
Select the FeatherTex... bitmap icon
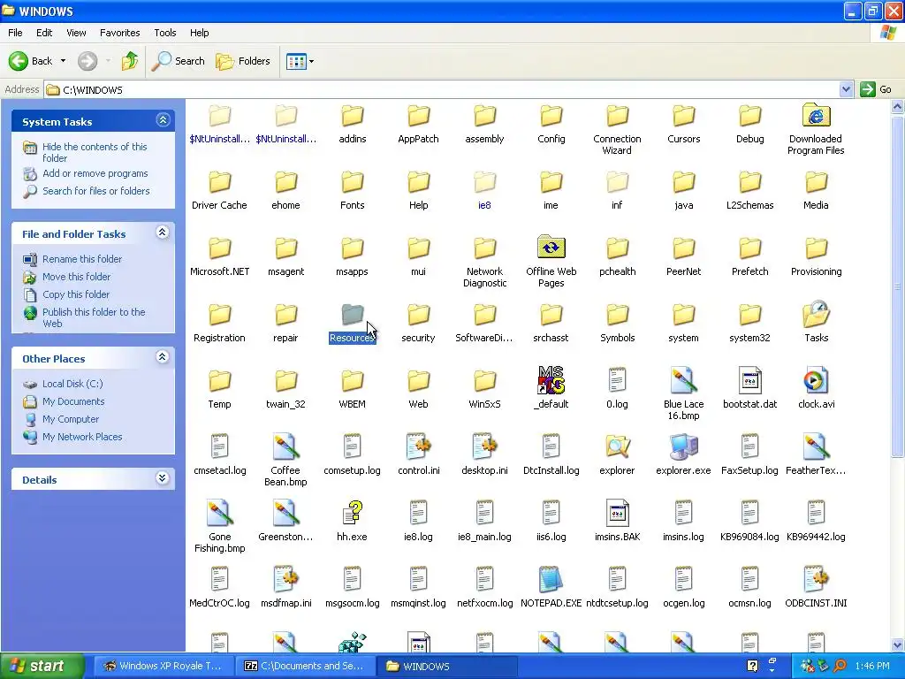point(816,446)
